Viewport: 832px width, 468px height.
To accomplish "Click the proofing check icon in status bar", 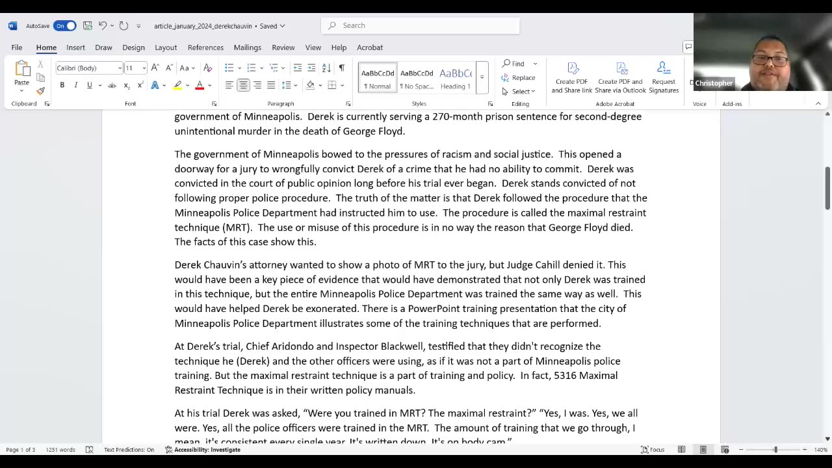I will point(90,450).
